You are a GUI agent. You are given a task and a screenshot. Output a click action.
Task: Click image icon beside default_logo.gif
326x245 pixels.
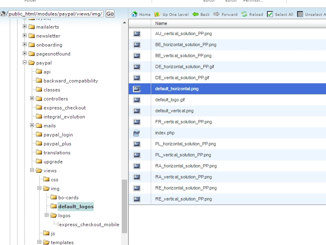click(137, 100)
